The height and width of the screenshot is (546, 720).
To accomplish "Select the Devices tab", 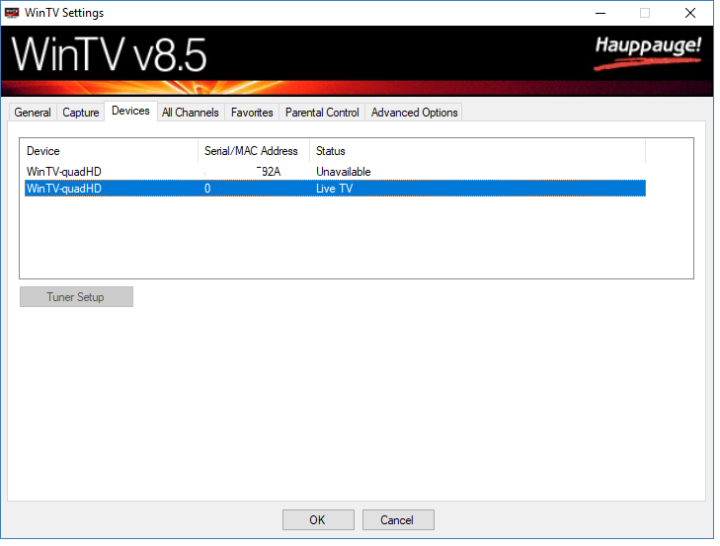I will 131,112.
